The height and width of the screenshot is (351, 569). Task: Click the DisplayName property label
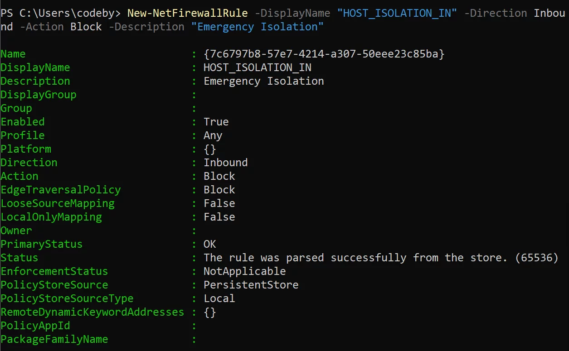(x=35, y=67)
